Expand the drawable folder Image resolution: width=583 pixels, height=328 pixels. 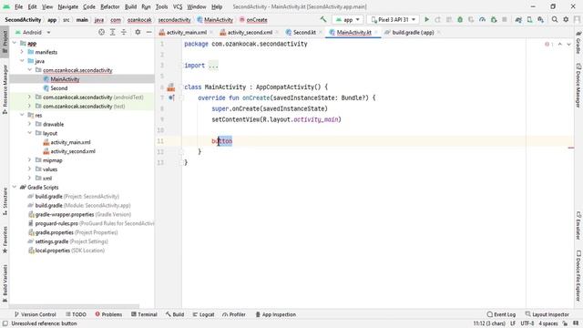pyautogui.click(x=29, y=124)
